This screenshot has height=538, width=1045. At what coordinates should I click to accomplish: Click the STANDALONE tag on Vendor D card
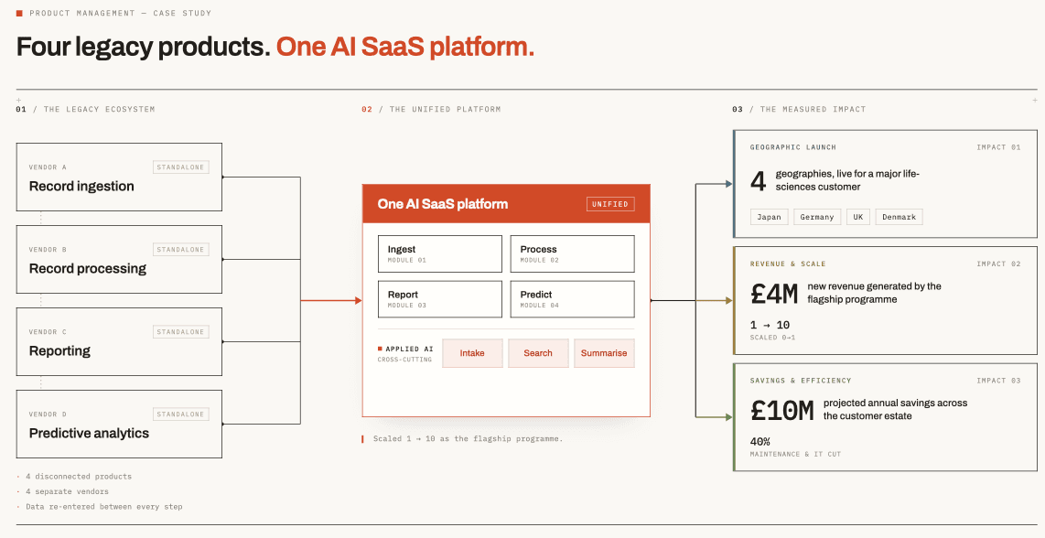click(180, 414)
